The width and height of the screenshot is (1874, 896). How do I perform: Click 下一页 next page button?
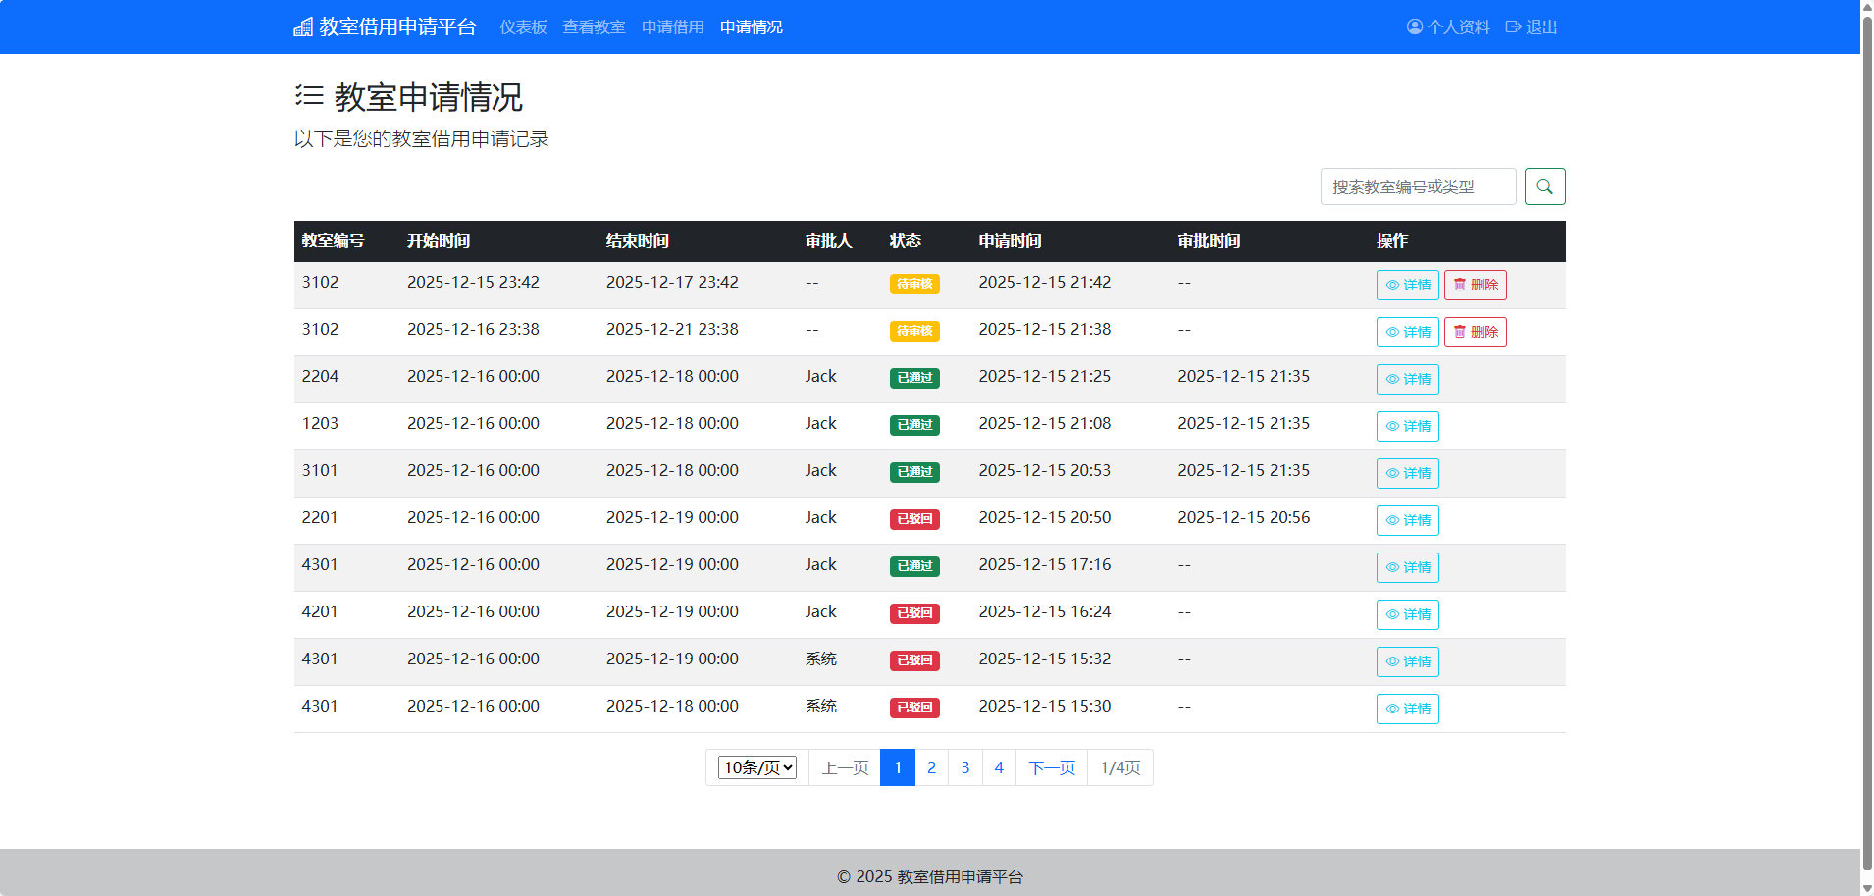1052,767
